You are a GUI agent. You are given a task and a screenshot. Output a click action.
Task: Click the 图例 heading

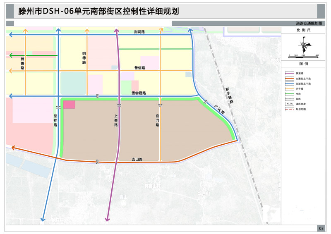click(304, 64)
